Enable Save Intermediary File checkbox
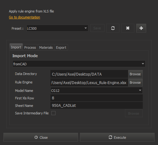Screen dimensions: 158x145 click(x=53, y=113)
